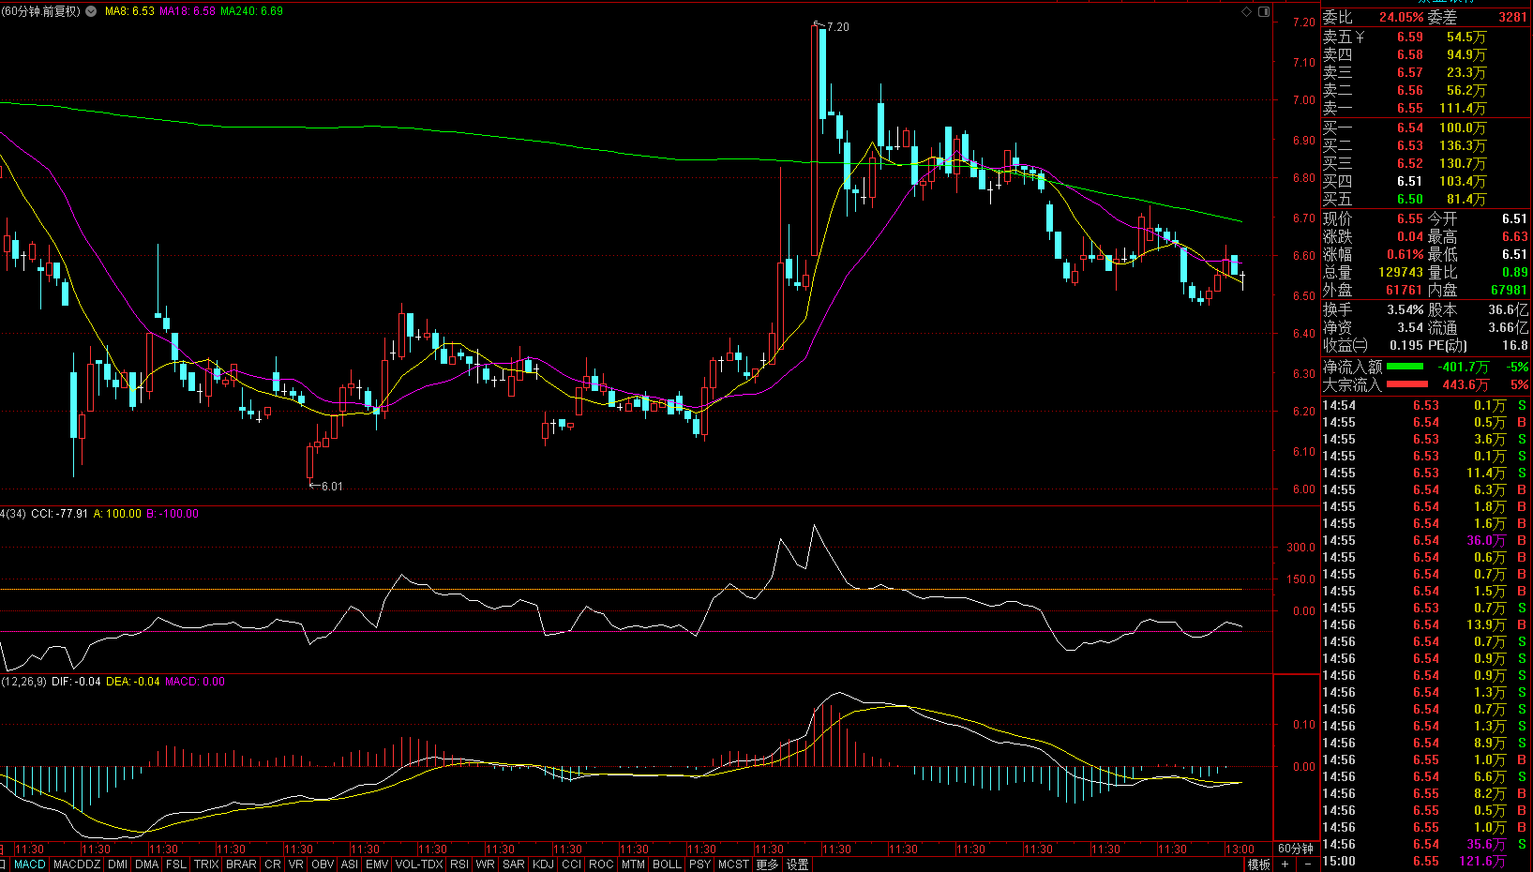
Task: Select the MACD indicator tab
Action: (x=30, y=864)
